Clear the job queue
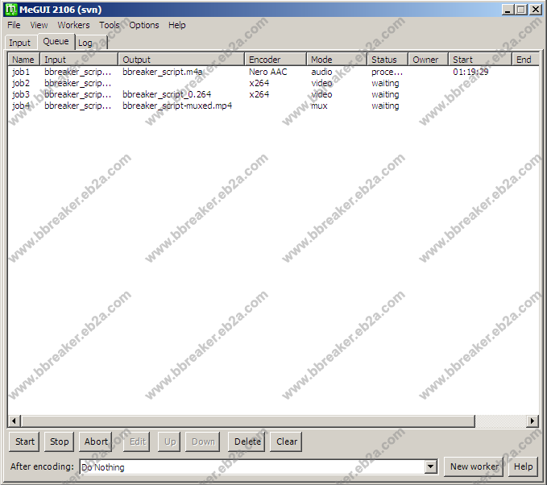 click(x=287, y=441)
